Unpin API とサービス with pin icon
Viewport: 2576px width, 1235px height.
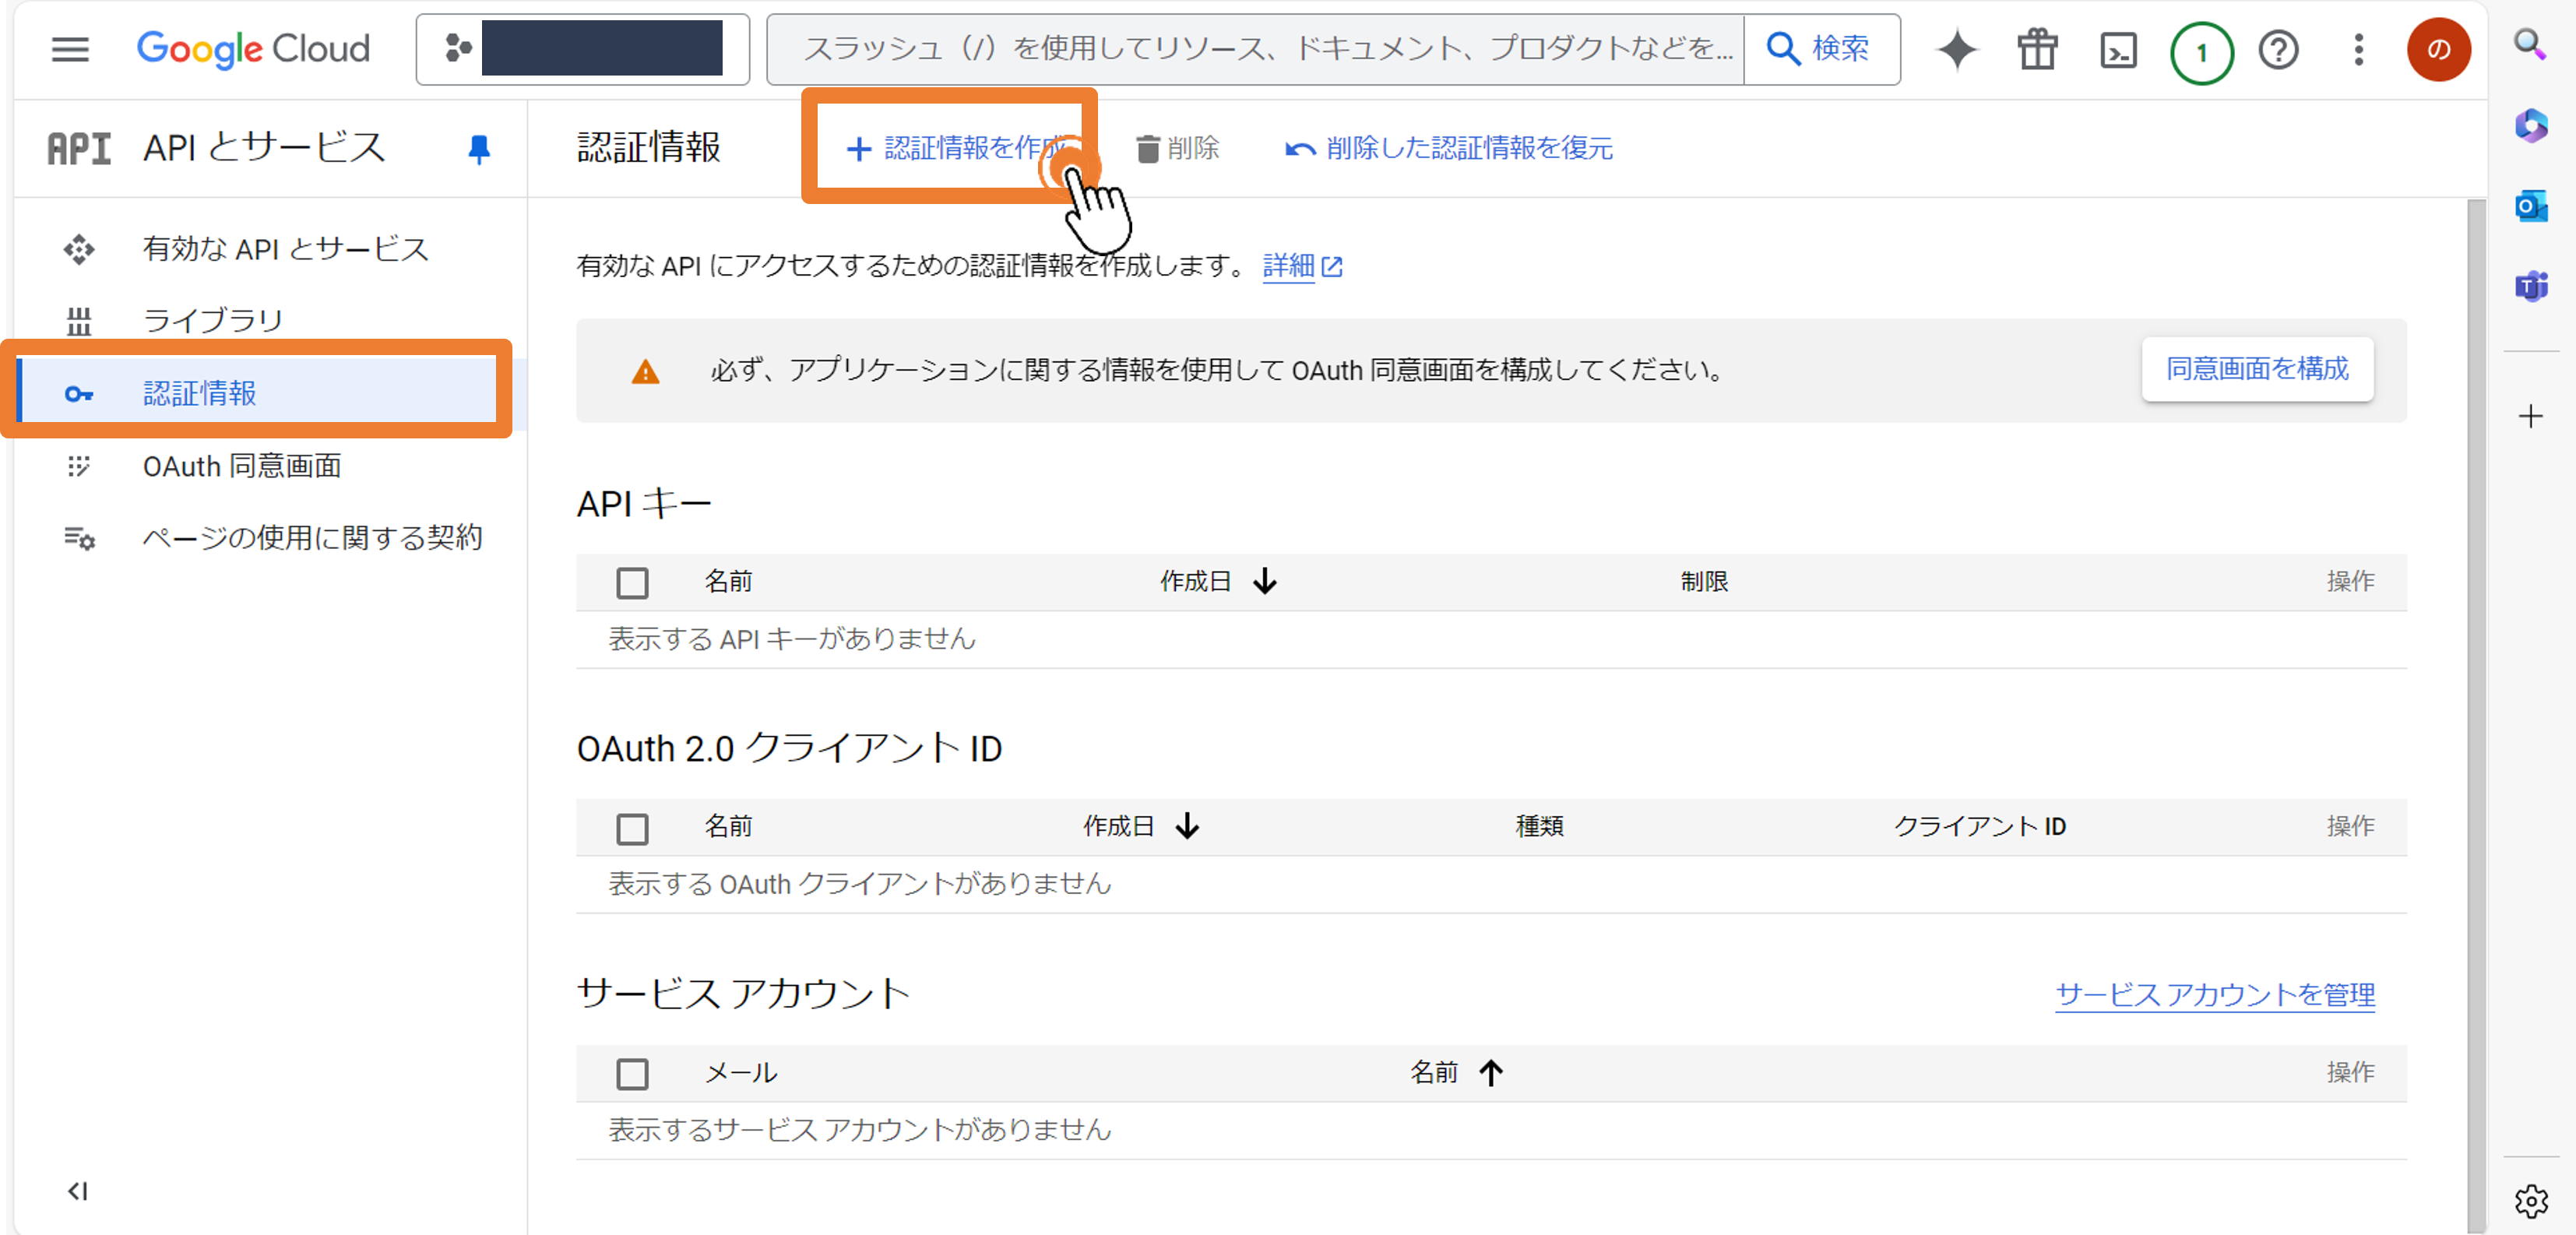tap(479, 150)
